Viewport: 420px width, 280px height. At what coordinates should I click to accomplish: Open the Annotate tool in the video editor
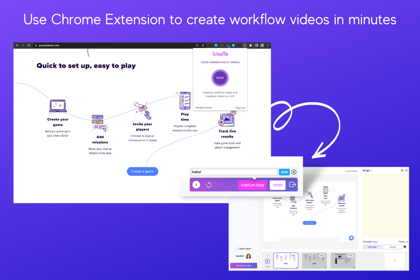[x=351, y=171]
